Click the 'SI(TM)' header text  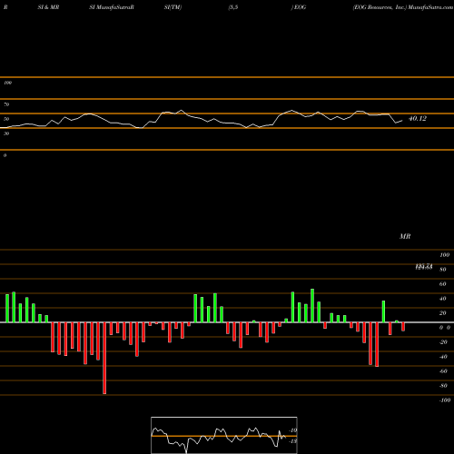click(x=173, y=7)
